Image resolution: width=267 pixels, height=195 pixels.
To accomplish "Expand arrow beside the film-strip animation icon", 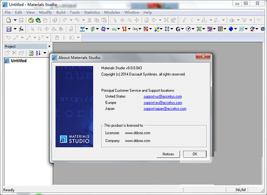I will [15, 29].
